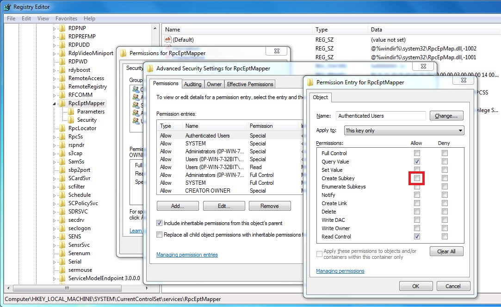The image size is (501, 307).
Task: Click the secdrv folder icon
Action: click(62, 220)
